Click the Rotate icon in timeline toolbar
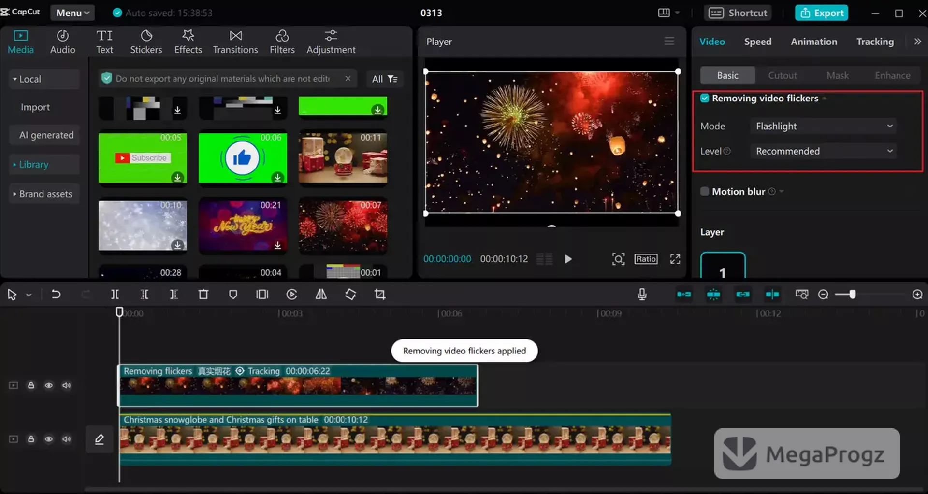The image size is (928, 494). tap(351, 294)
